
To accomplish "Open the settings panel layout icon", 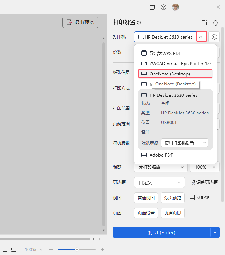I will pos(204,23).
